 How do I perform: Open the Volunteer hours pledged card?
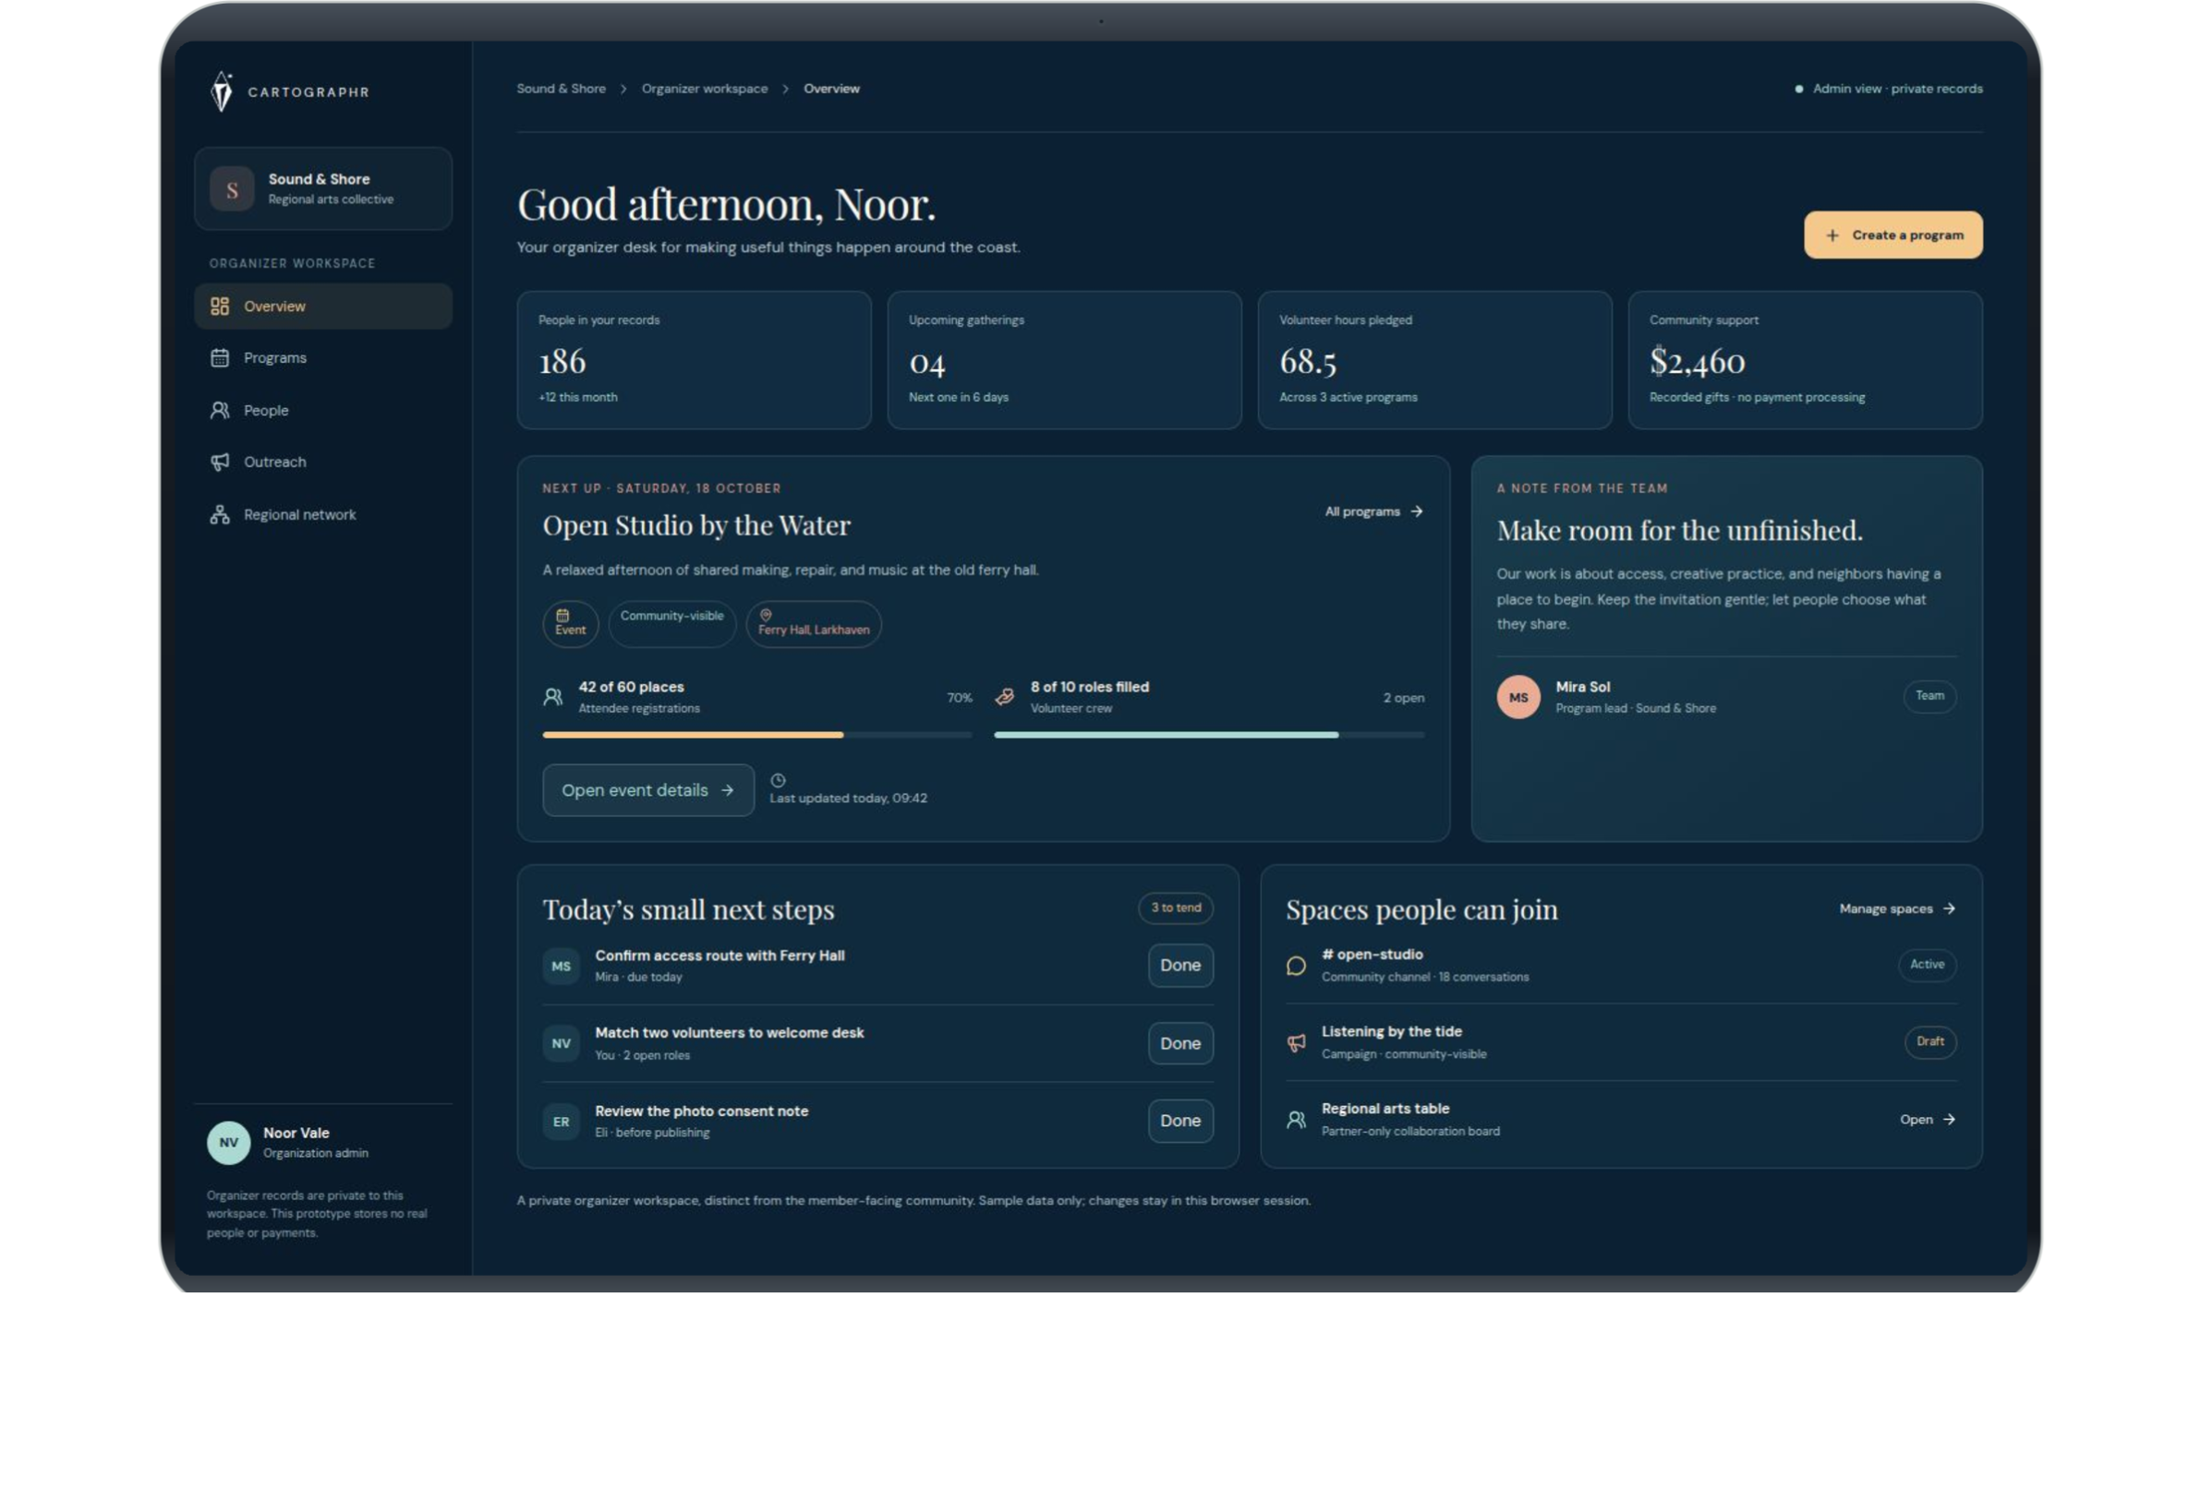[1433, 360]
